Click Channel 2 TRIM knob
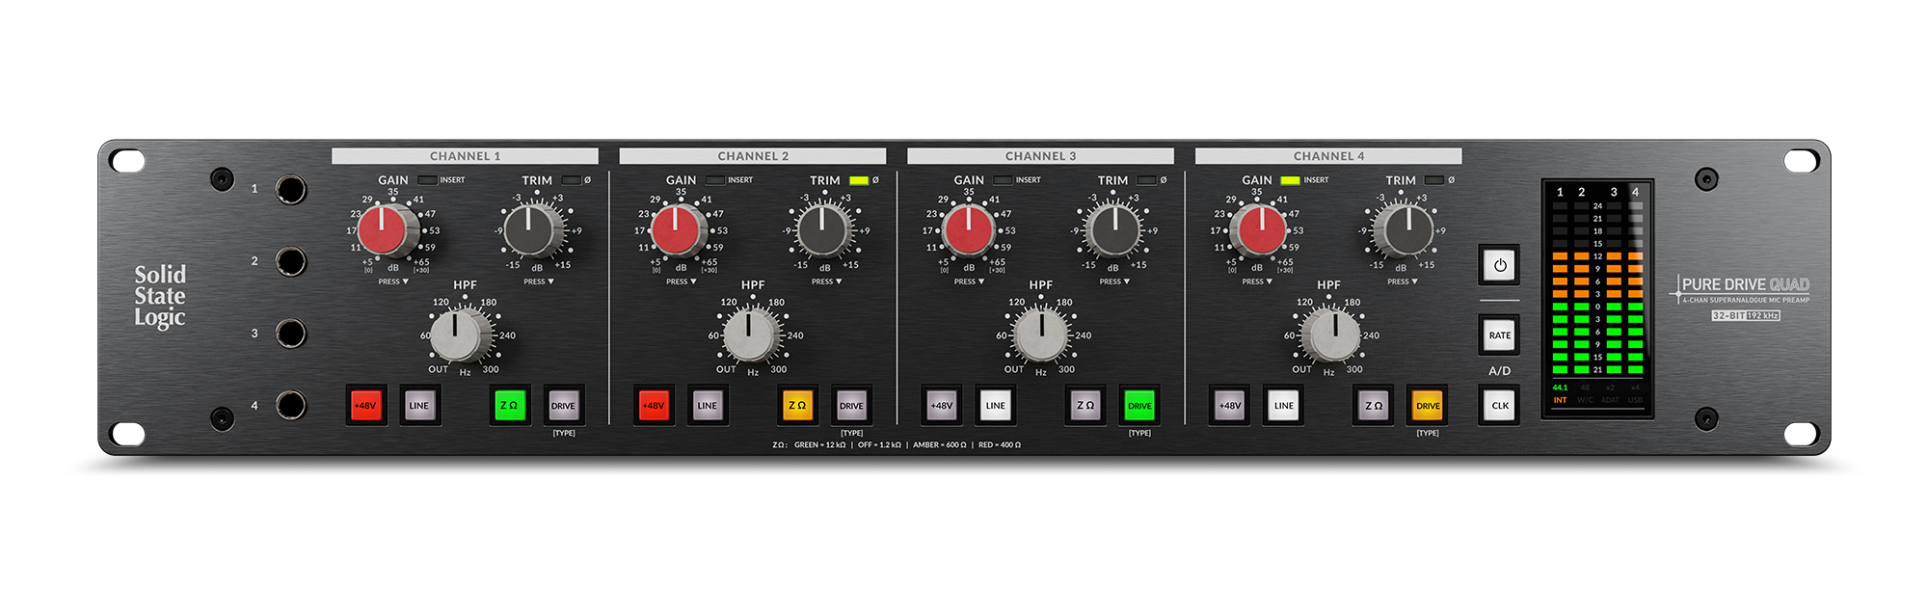The width and height of the screenshot is (1928, 615). pyautogui.click(x=822, y=230)
